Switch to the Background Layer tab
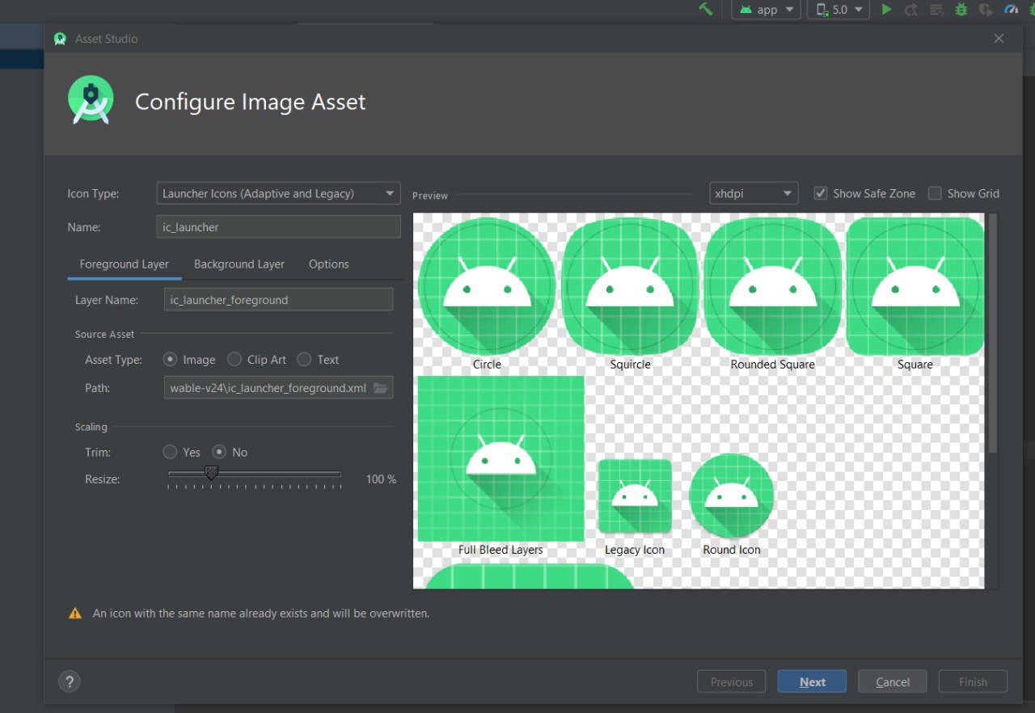This screenshot has height=713, width=1035. pos(239,264)
